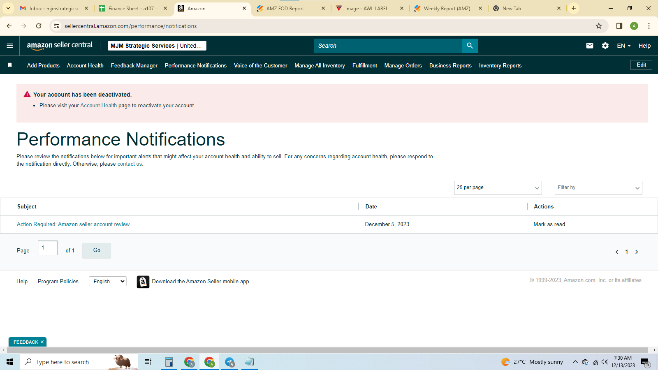Screen dimensions: 658x370
Task: Follow the Account Health link in alert
Action: [99, 106]
